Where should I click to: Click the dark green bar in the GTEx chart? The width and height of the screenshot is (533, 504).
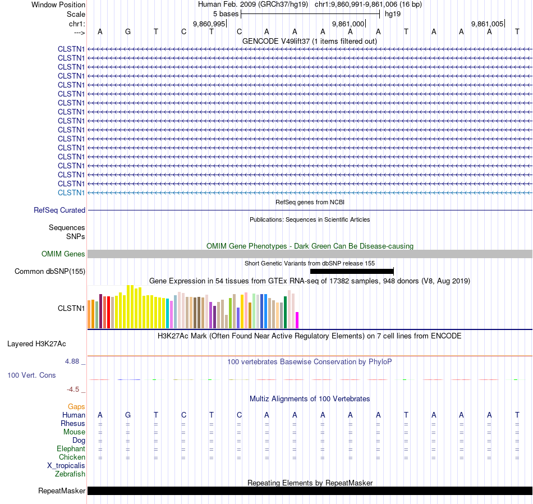tap(285, 312)
